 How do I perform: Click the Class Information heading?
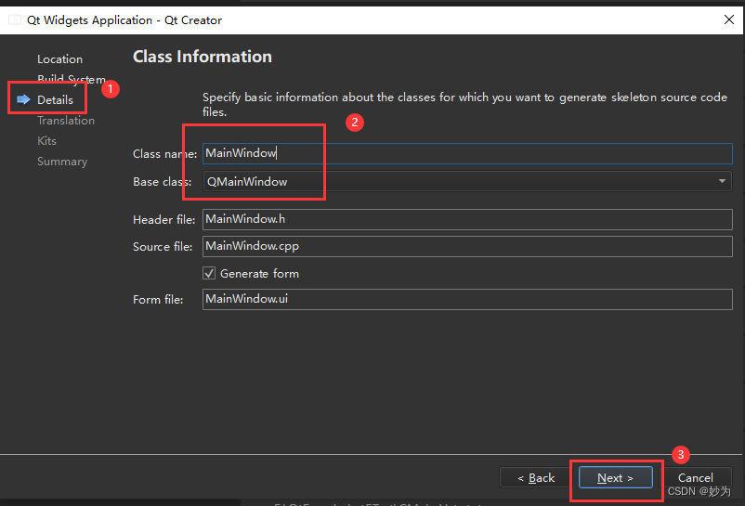203,57
